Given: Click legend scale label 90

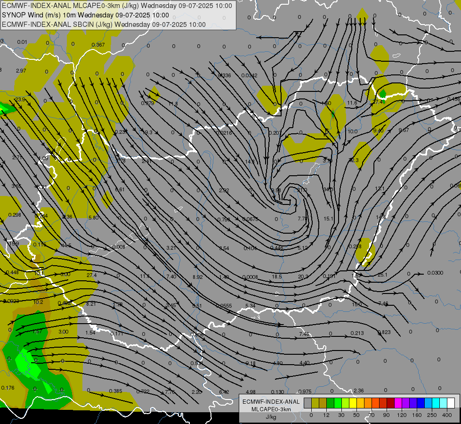Looking at the screenshot, I should pos(386,415).
